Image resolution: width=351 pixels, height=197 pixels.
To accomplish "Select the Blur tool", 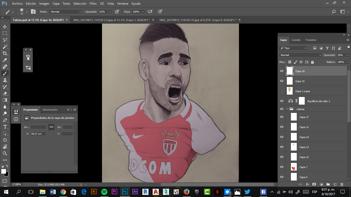I will click(x=5, y=107).
